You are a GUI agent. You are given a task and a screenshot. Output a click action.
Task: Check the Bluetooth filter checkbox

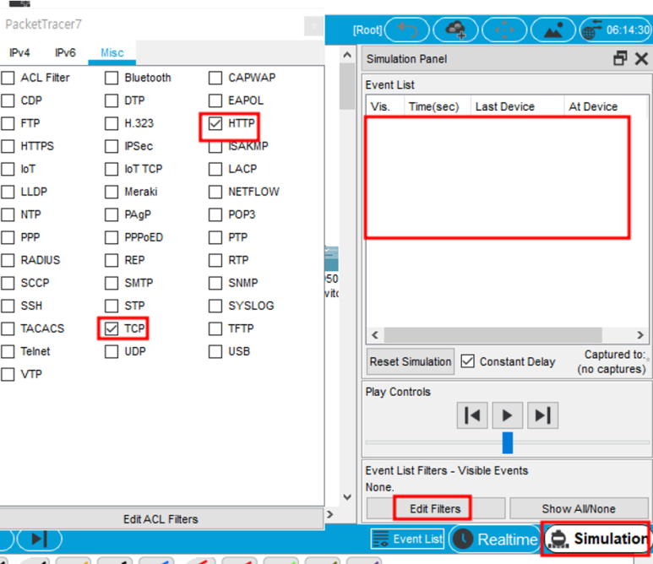pos(112,78)
